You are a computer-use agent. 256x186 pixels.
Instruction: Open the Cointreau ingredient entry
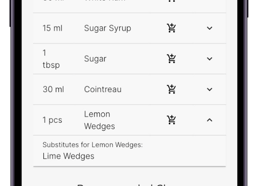point(103,89)
